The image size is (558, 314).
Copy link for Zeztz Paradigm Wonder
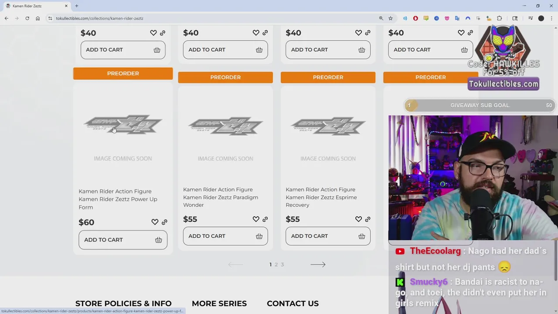click(265, 219)
